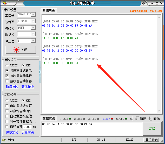Image resolution: width=165 pixels, height=144 pixels.
Task: Enable 循环周期 checkbox
Action: [x=7, y=127]
